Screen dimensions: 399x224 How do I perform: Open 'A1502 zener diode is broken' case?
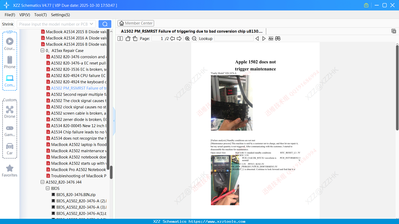pyautogui.click(x=76, y=120)
